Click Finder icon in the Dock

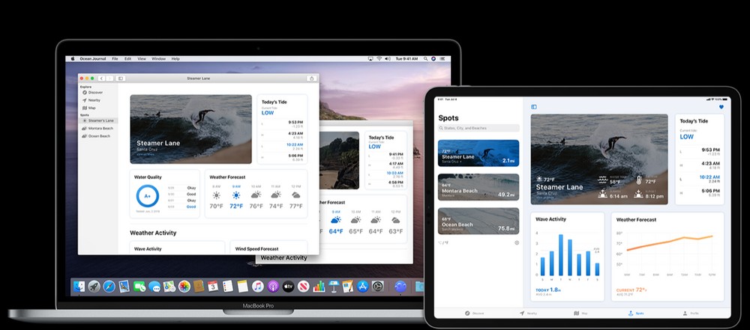(79, 287)
